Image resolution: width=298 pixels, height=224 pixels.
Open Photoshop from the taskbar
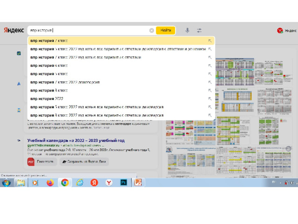coord(123,182)
